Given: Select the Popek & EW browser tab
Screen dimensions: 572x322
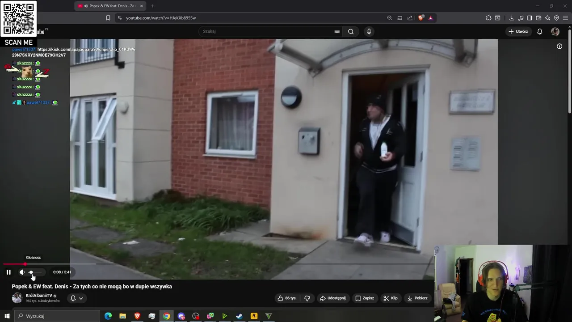Looking at the screenshot, I should click(110, 6).
